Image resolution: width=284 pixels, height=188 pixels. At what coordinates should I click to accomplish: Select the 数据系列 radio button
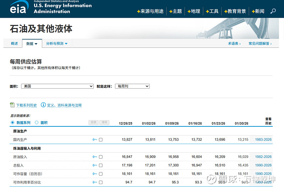(12, 123)
